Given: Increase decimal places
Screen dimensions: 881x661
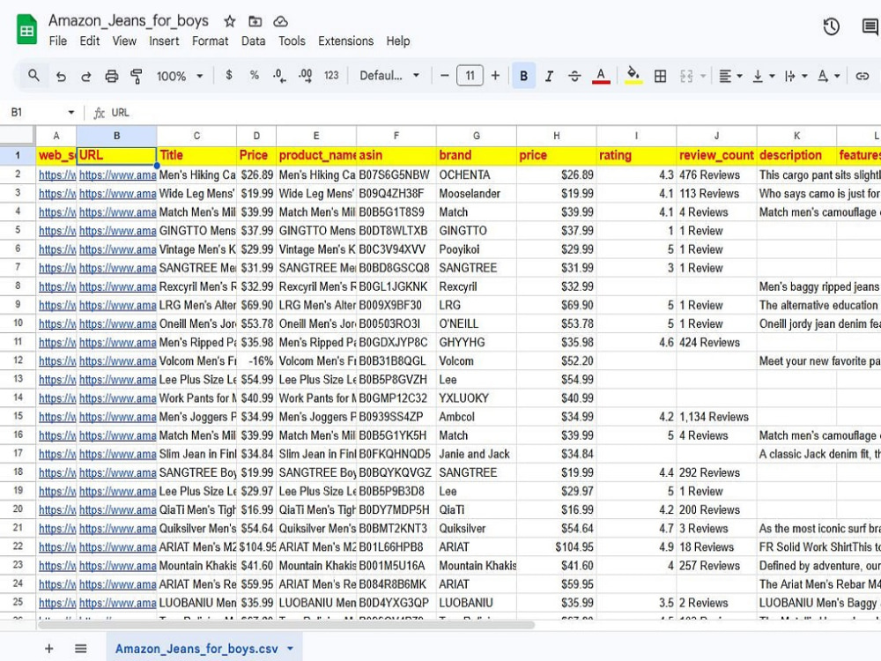Looking at the screenshot, I should tap(305, 75).
